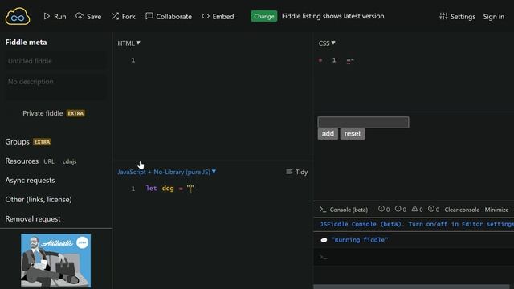This screenshot has height=289, width=514.
Task: Click the EXTRA badge next to Groups
Action: pos(43,142)
